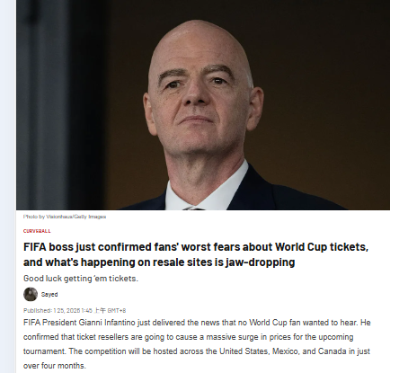Click 'over four months.' on the last line
The image size is (408, 373).
[55, 366]
